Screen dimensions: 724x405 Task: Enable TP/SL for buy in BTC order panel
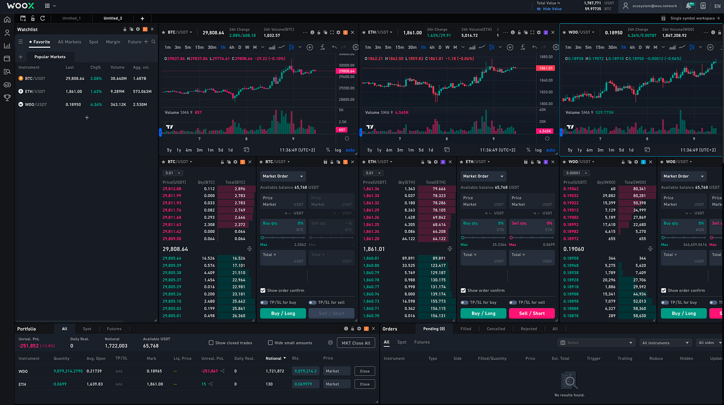[264, 303]
